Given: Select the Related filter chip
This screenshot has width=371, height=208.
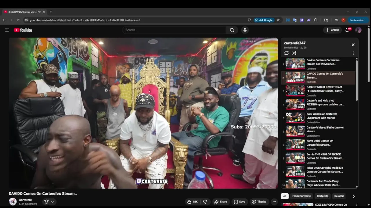Looking at the screenshot, I should coord(339,196).
